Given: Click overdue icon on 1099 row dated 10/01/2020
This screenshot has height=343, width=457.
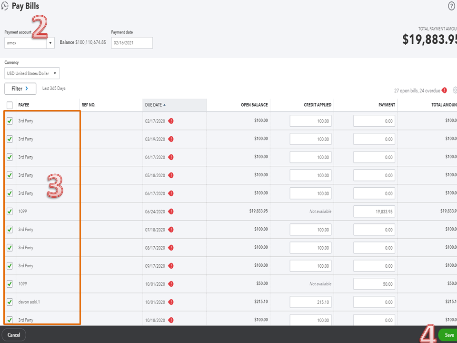Looking at the screenshot, I should (x=171, y=284).
